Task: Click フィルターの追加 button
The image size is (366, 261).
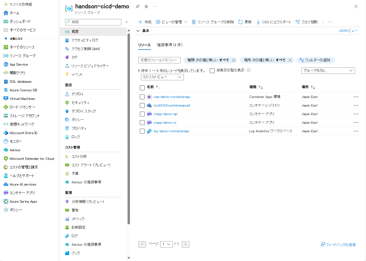Action: click(316, 60)
